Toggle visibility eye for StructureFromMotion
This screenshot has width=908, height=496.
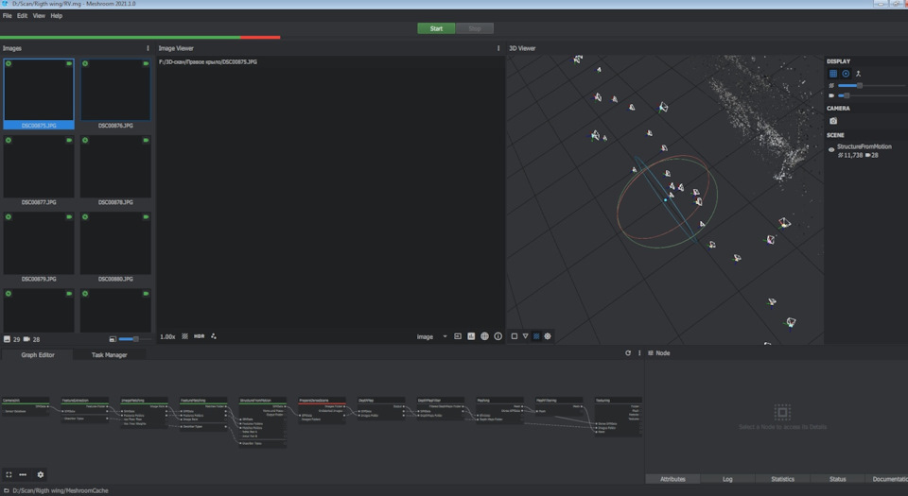coord(831,149)
